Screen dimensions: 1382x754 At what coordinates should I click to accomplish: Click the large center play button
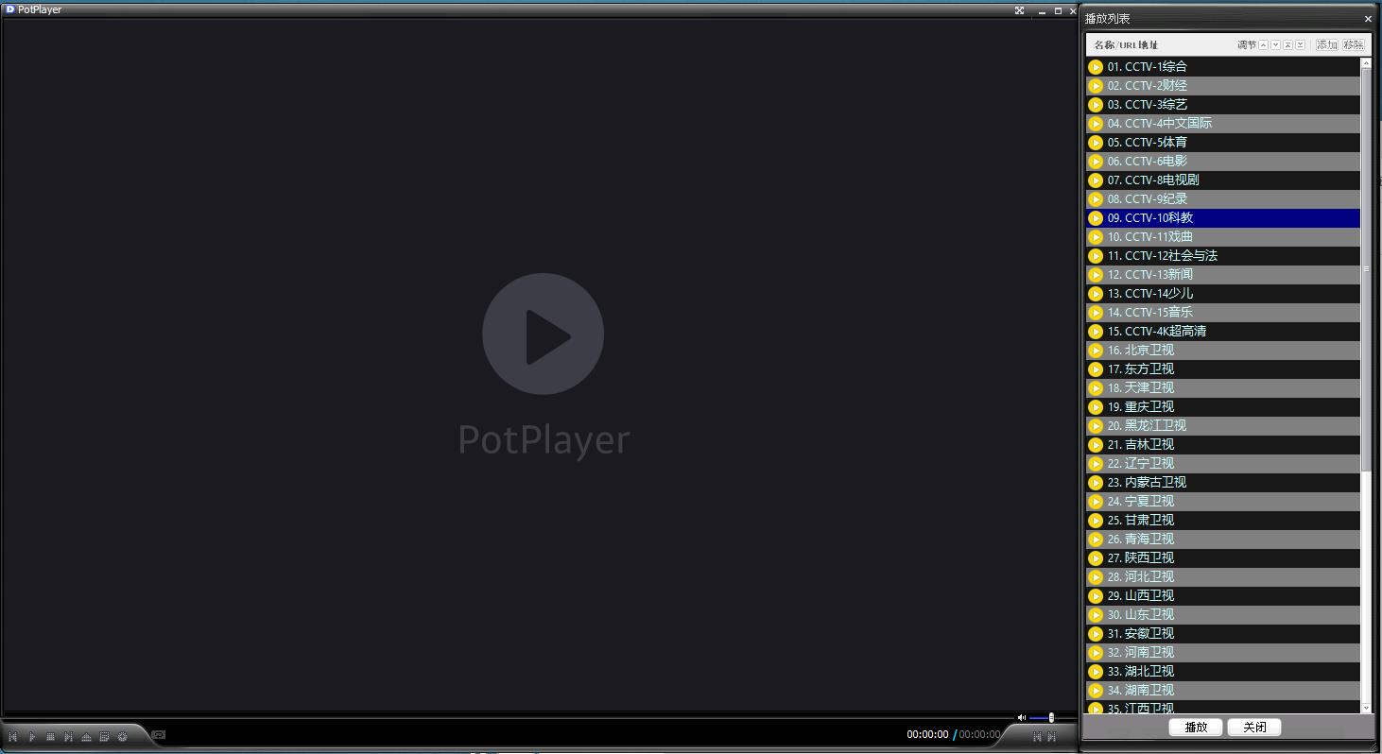click(543, 334)
